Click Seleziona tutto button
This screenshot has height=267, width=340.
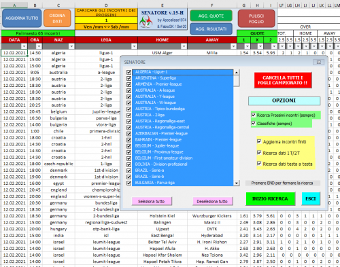(x=152, y=201)
